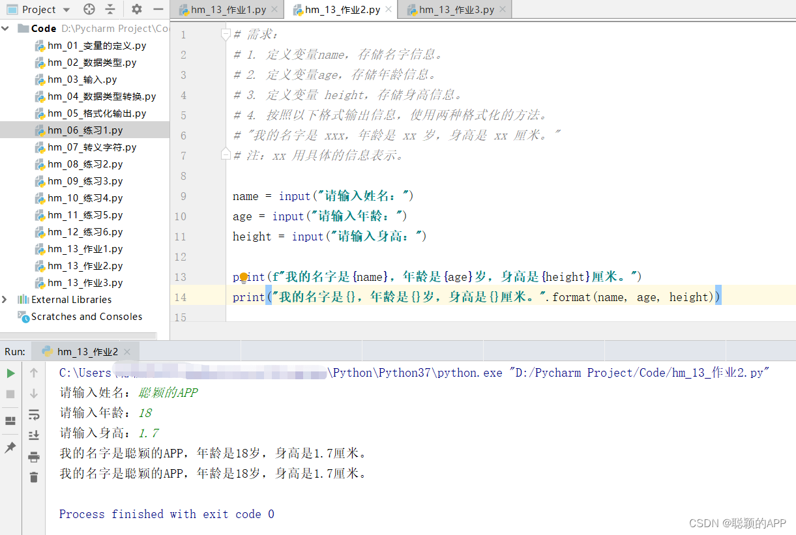The image size is (796, 535).
Task: Select Scratches and Consoles item
Action: click(87, 317)
